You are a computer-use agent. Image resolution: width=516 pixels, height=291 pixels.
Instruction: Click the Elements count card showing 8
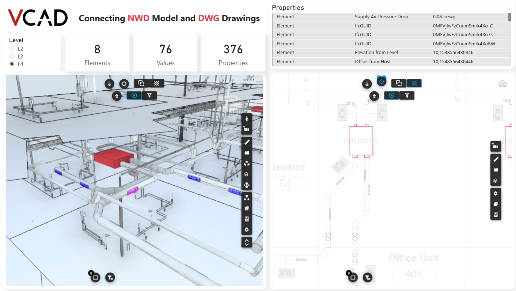[97, 52]
